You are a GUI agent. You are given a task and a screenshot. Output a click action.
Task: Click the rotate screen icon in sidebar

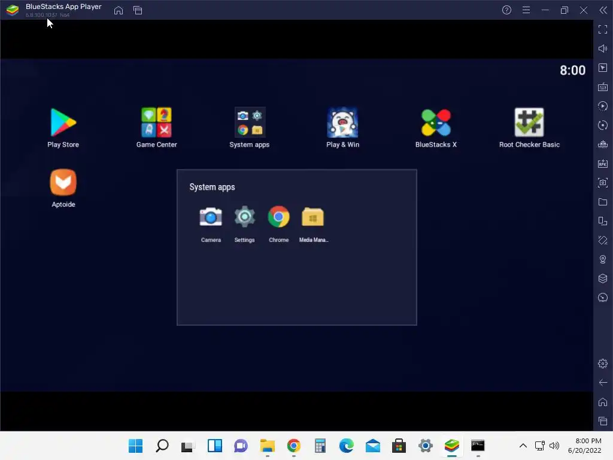[x=603, y=240]
